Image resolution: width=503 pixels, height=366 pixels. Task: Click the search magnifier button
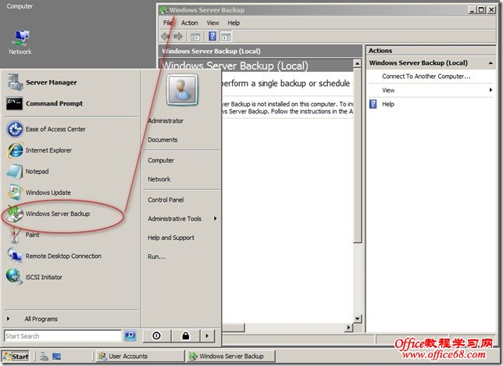(130, 335)
